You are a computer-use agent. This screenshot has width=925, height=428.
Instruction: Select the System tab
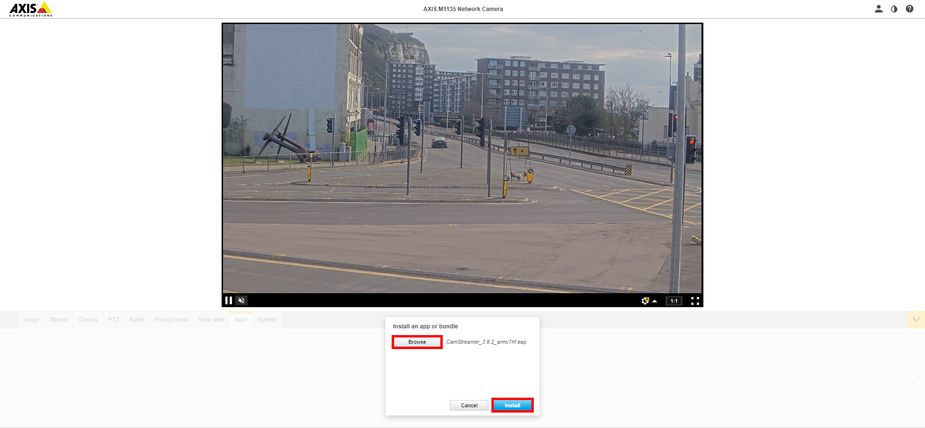tap(267, 320)
